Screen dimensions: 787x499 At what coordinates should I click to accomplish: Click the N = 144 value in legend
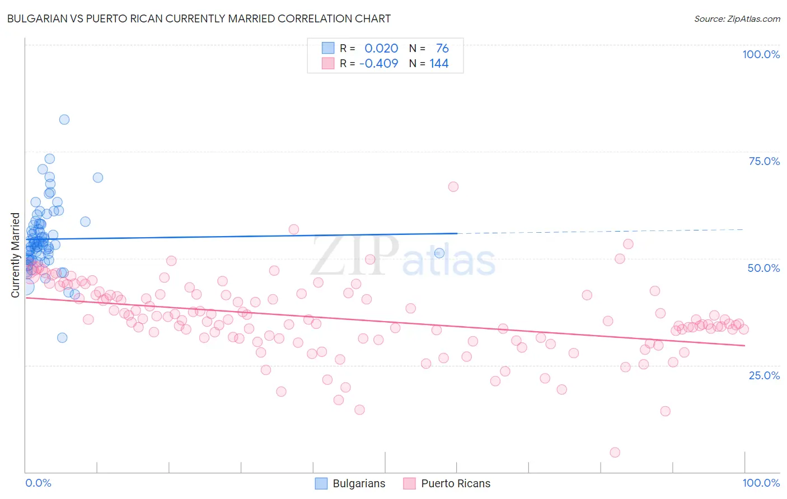click(x=429, y=63)
